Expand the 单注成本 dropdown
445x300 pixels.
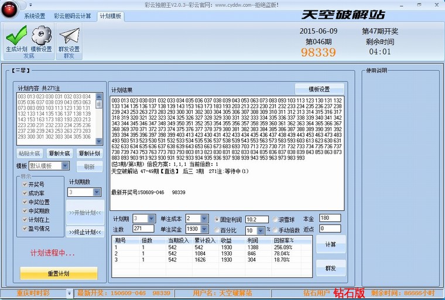click(204, 219)
